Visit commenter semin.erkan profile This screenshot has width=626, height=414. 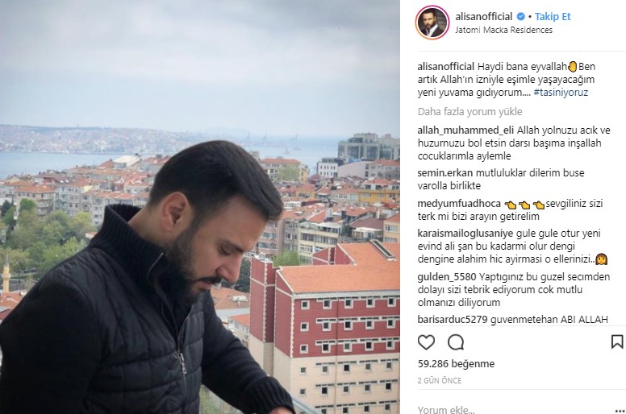[445, 173]
